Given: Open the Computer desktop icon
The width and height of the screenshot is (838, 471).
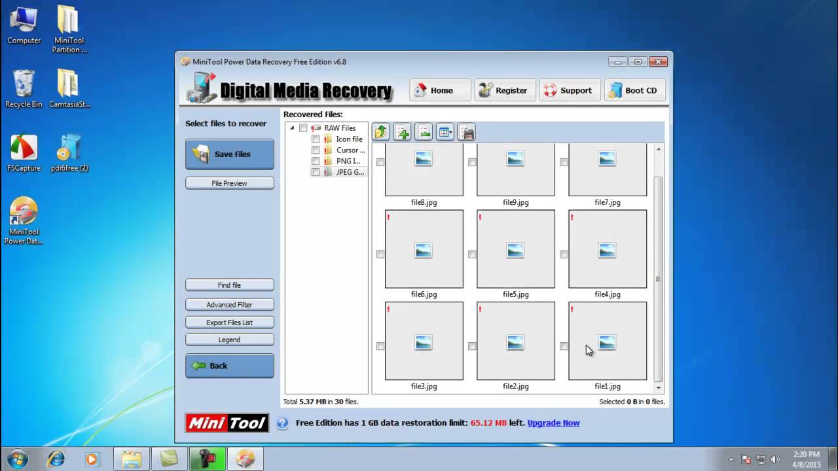Looking at the screenshot, I should (x=24, y=26).
